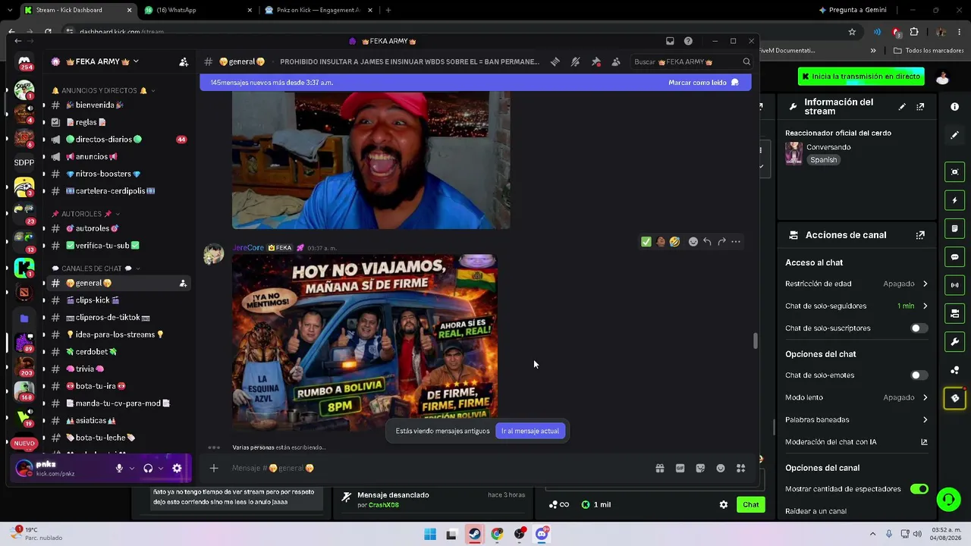This screenshot has width=971, height=546.
Task: Collapse the CANALES DE CHAT category
Action: tap(96, 268)
